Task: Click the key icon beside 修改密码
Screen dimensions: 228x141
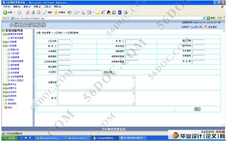Action: 6,104
